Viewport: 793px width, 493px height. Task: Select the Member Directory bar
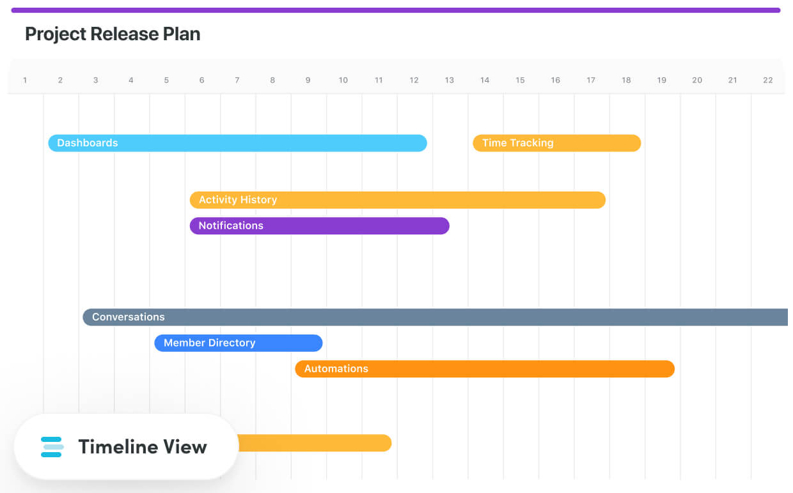point(238,343)
